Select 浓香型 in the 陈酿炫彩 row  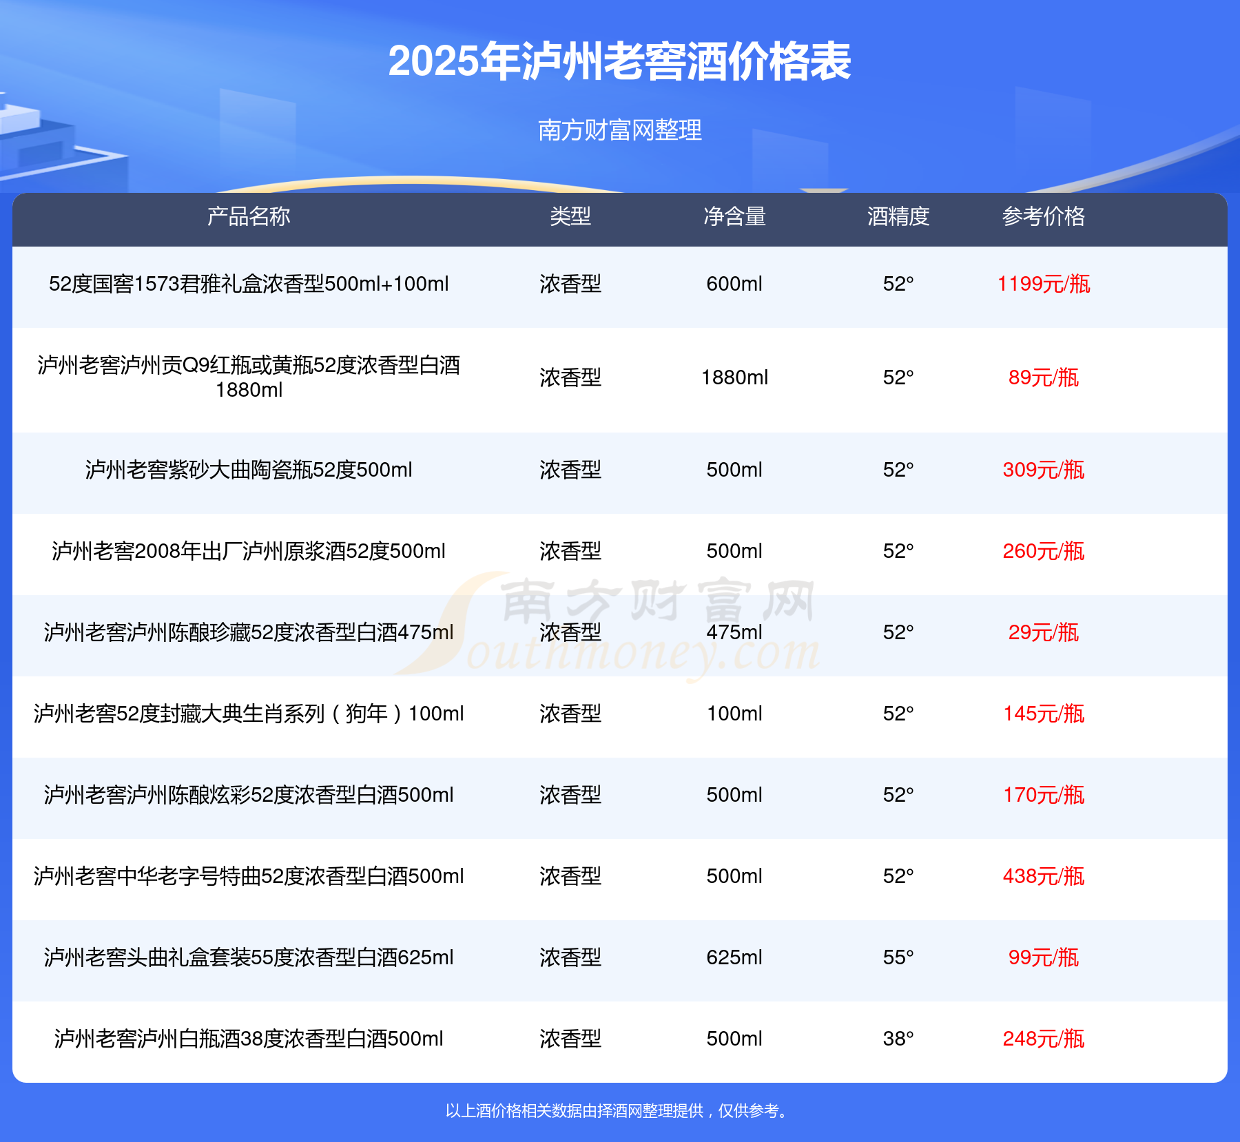(570, 795)
